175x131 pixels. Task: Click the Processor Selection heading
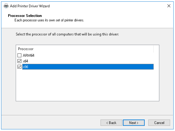(25, 16)
